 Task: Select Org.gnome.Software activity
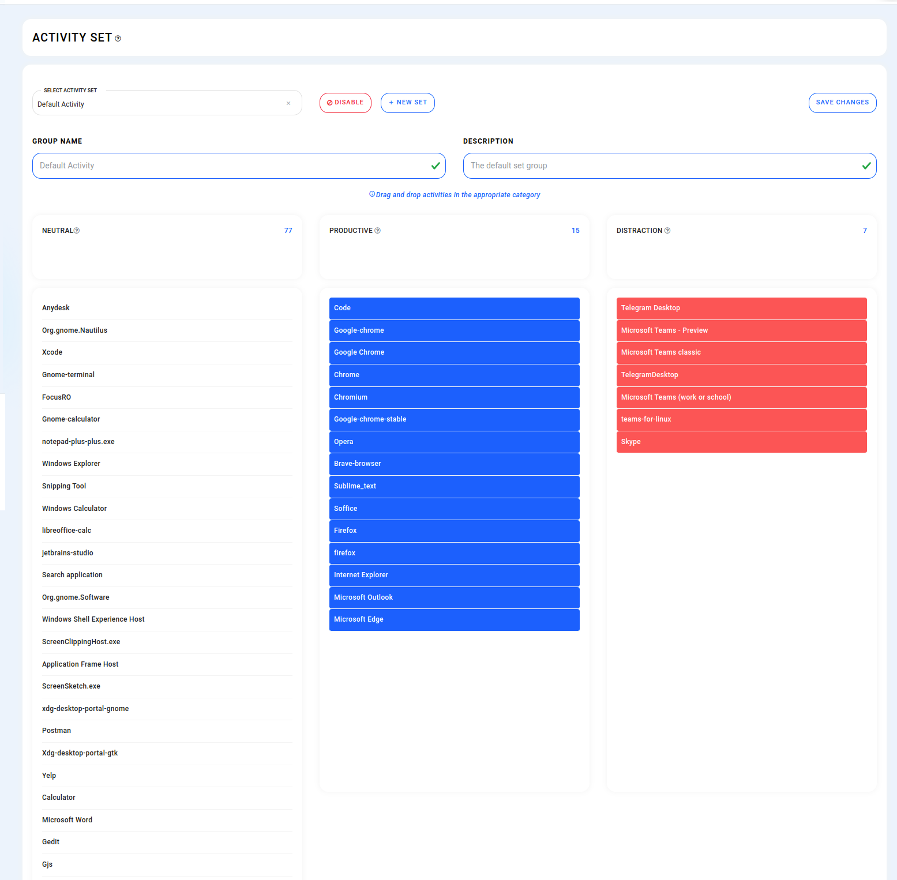pyautogui.click(x=167, y=597)
